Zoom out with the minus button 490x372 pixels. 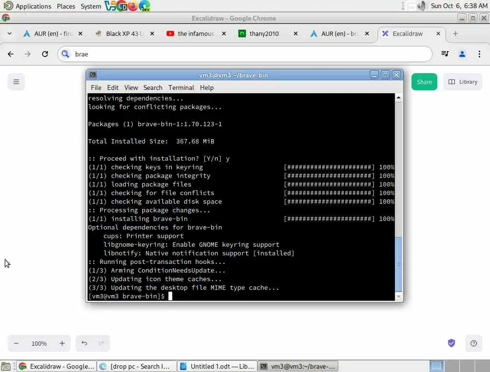point(16,343)
